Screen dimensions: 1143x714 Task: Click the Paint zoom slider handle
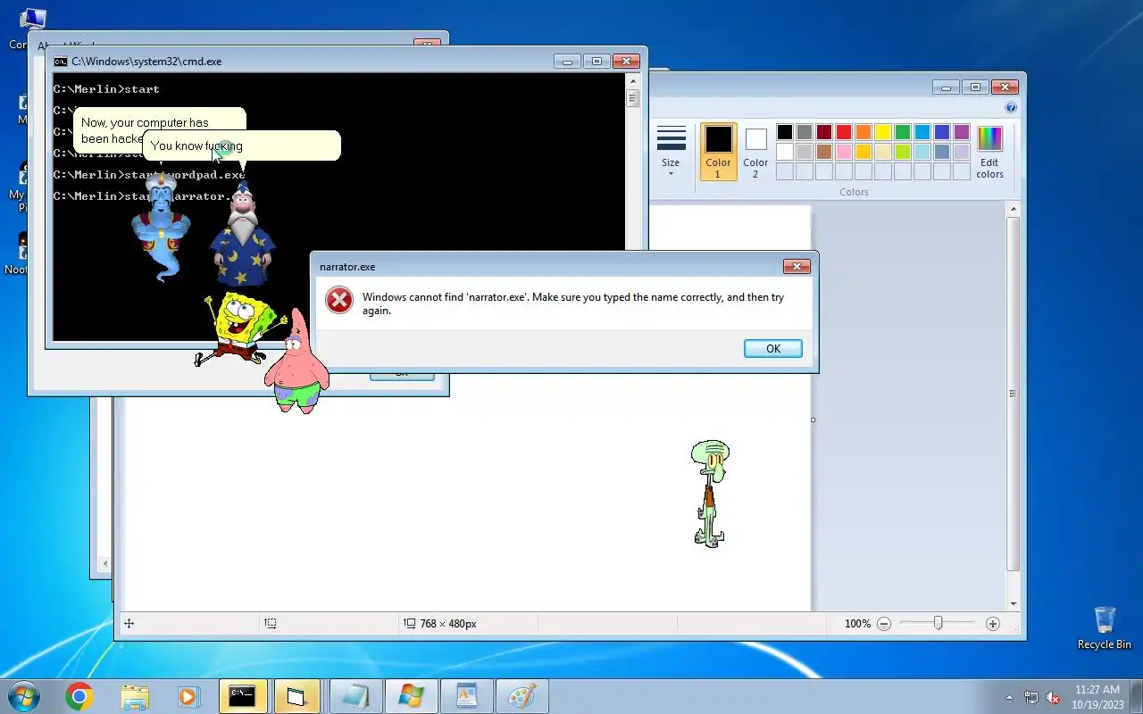pyautogui.click(x=938, y=623)
